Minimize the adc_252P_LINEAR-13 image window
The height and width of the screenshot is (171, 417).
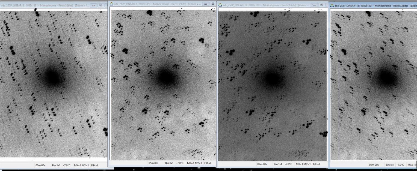coord(314,5)
